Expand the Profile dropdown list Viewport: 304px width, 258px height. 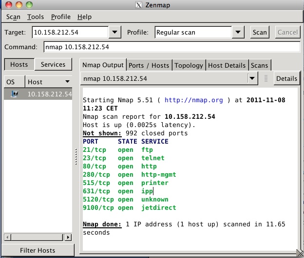tap(237, 33)
